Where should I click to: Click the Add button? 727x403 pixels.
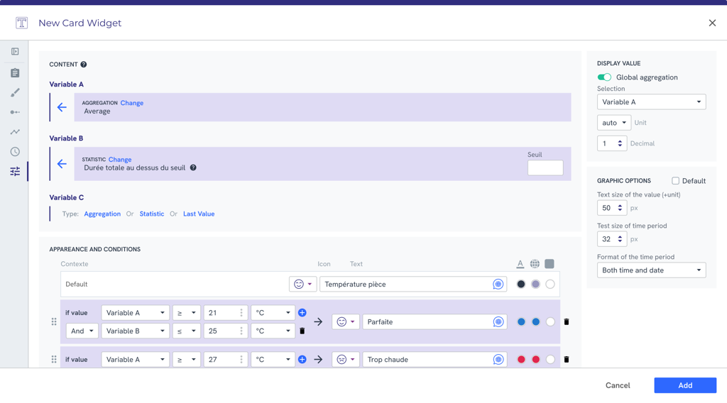point(685,385)
